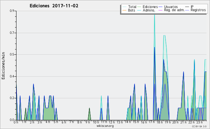Click the Bots orange legend line
Viewport: 210px width, 129px height.
point(124,10)
